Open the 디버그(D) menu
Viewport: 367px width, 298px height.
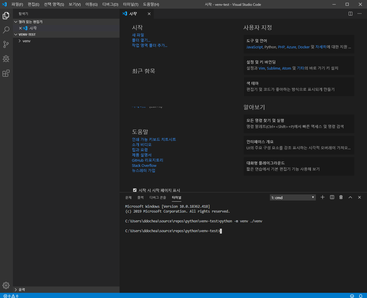(110, 4)
